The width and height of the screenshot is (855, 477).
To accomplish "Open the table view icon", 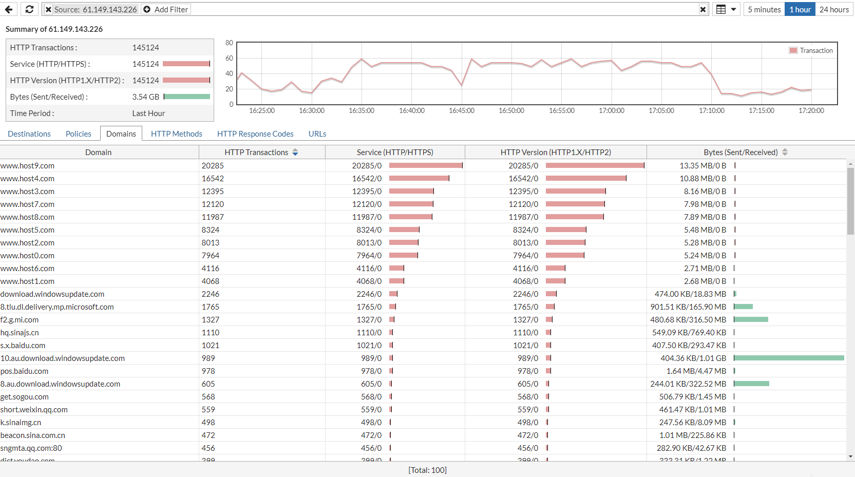I will click(x=721, y=9).
